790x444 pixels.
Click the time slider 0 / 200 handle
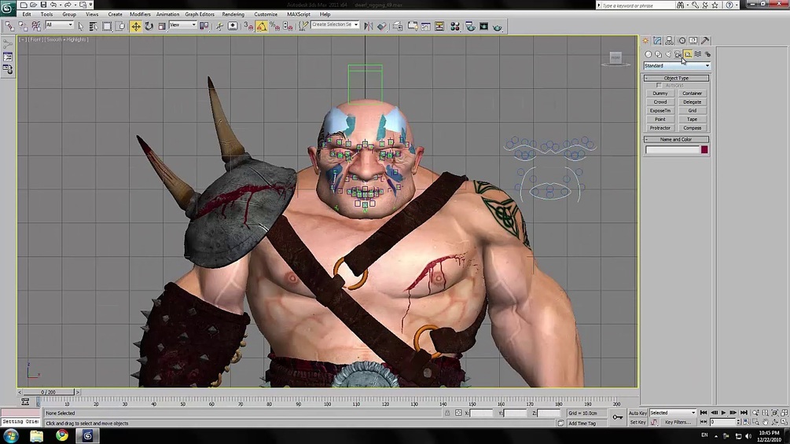49,391
